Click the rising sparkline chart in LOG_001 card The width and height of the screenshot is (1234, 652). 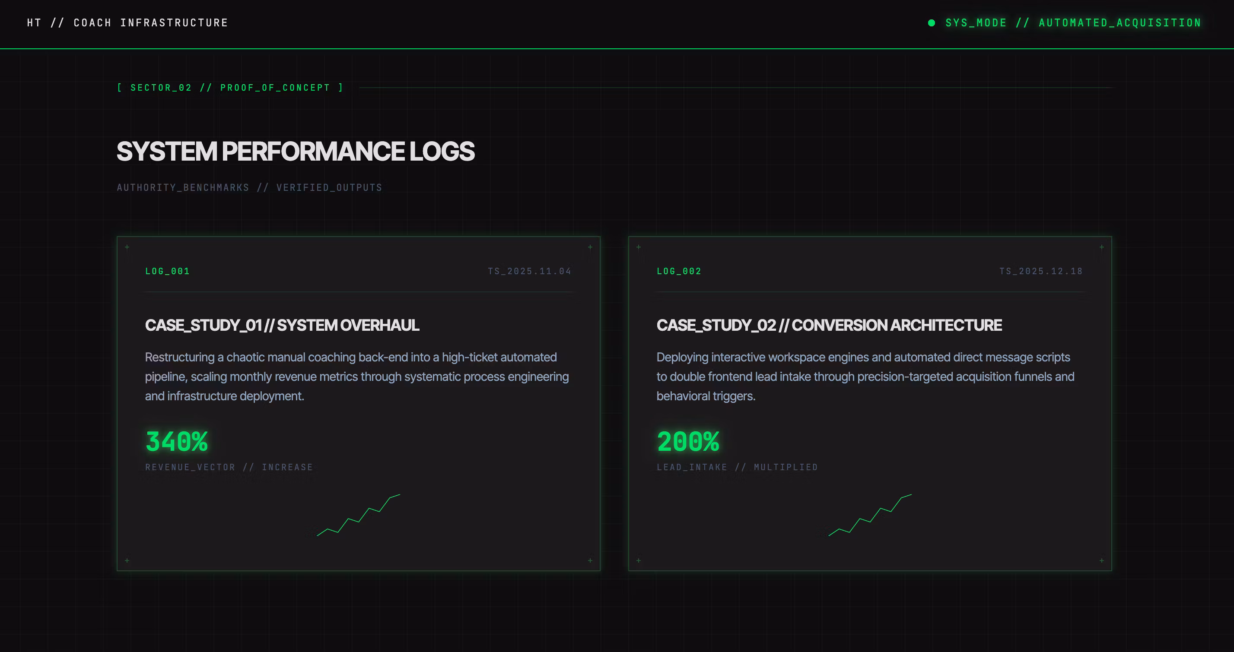point(358,515)
